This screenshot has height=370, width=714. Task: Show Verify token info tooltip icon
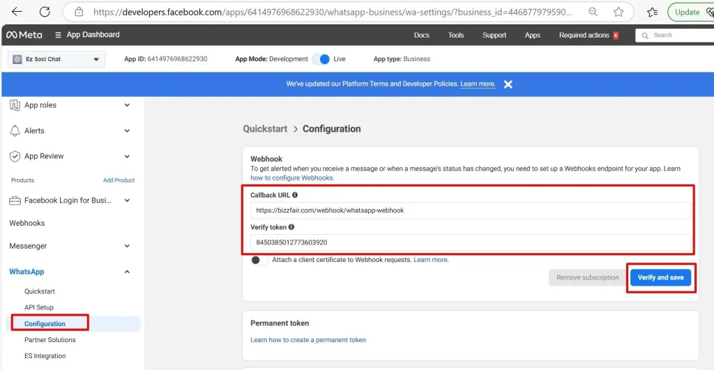291,226
